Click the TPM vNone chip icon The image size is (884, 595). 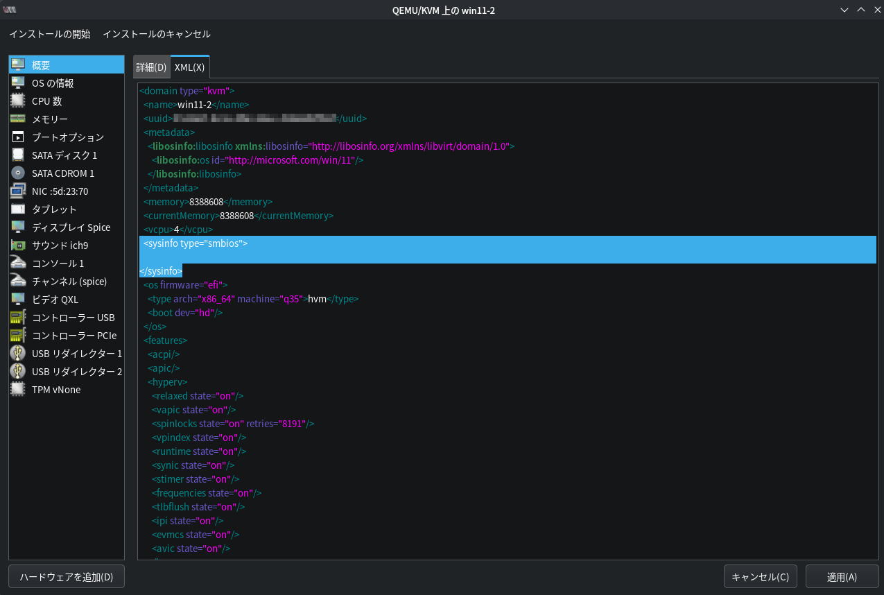click(x=18, y=390)
